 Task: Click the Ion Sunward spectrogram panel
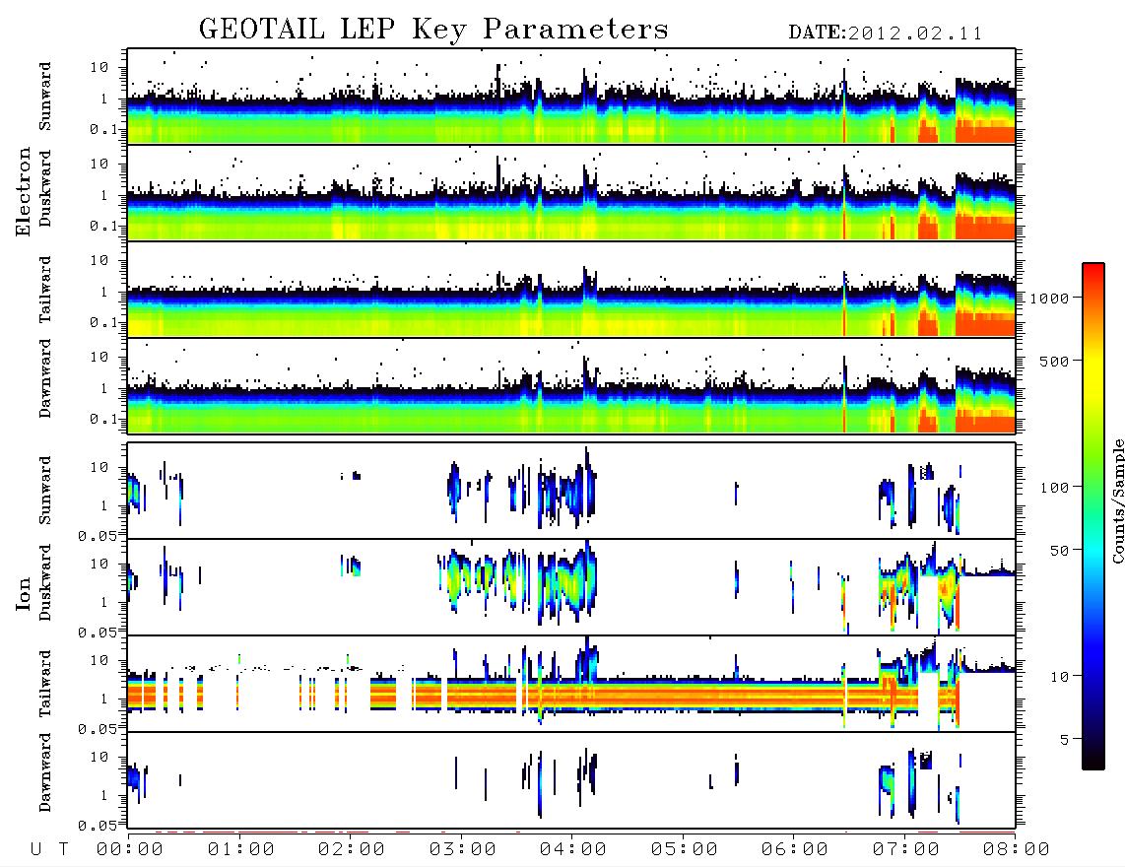coord(571,491)
